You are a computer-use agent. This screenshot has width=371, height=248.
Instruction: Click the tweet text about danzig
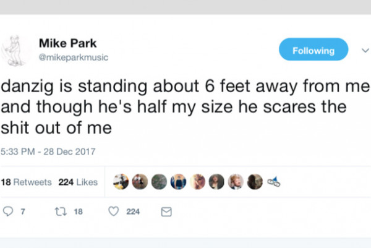click(179, 109)
